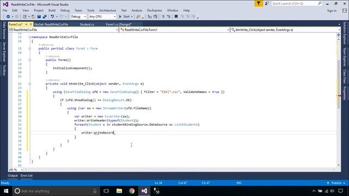Viewport: 349px width, 196px height.
Task: Open the btnWrite_Click member dropdown
Action: [286, 30]
